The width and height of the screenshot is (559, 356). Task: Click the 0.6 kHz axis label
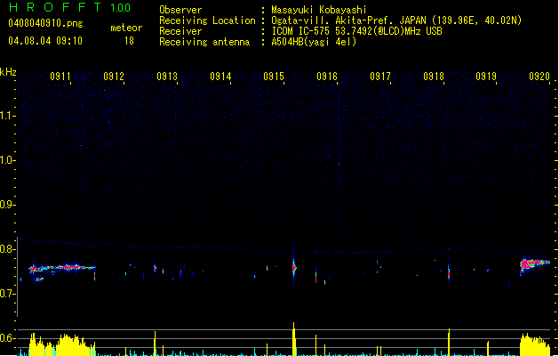click(x=7, y=338)
